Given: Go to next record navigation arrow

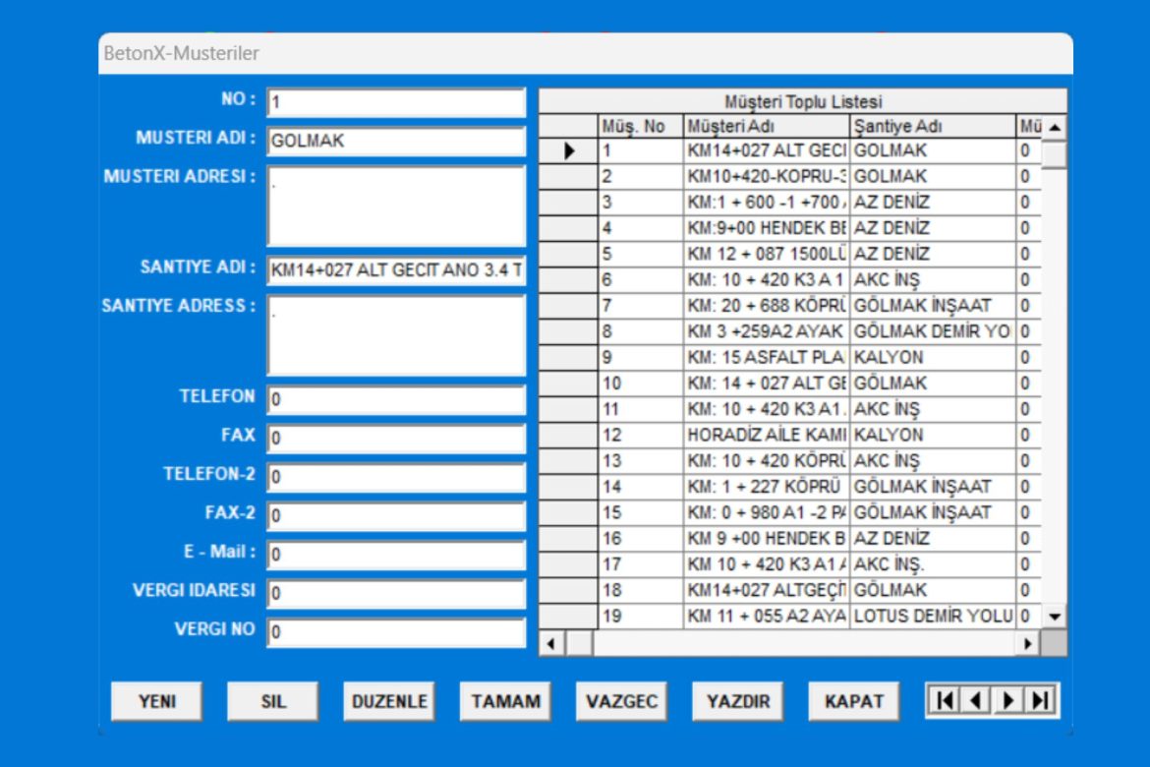Looking at the screenshot, I should click(x=1008, y=701).
